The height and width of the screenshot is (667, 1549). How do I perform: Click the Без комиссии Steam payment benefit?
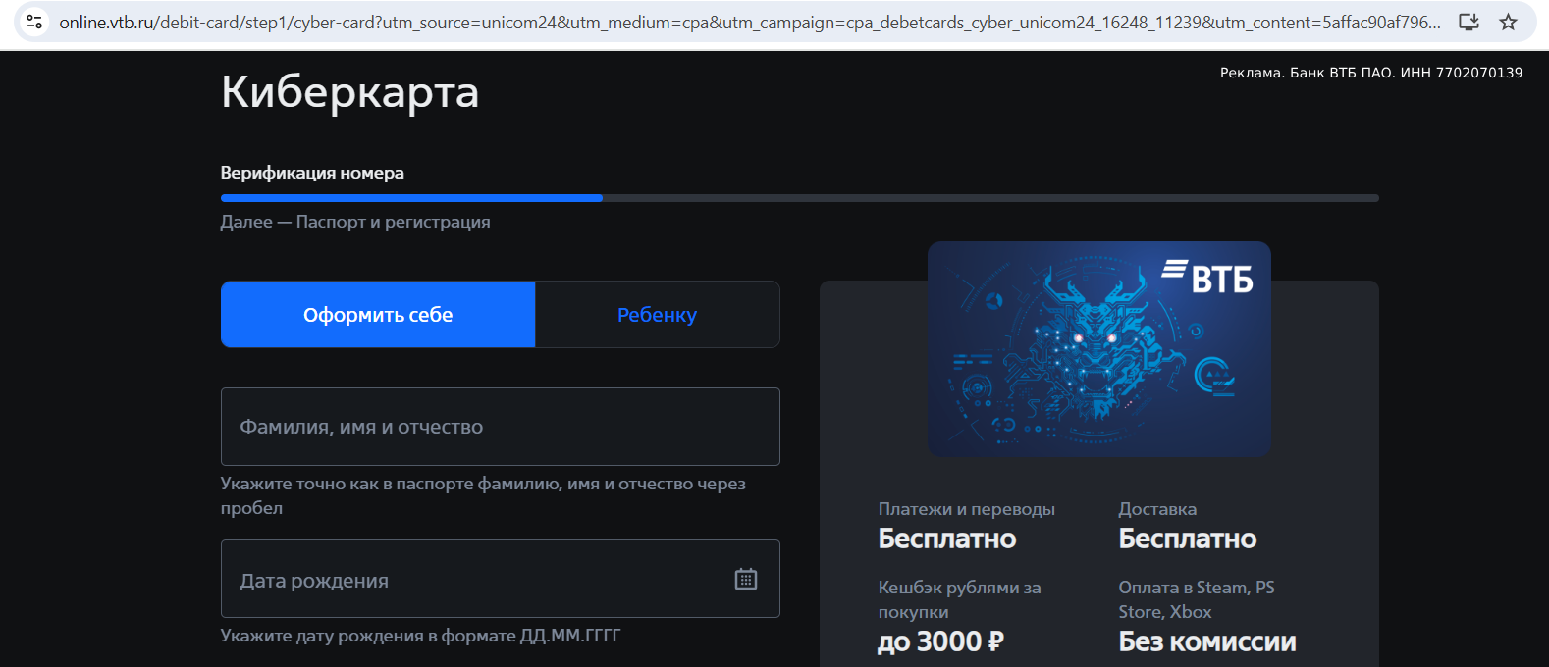[x=1207, y=616]
